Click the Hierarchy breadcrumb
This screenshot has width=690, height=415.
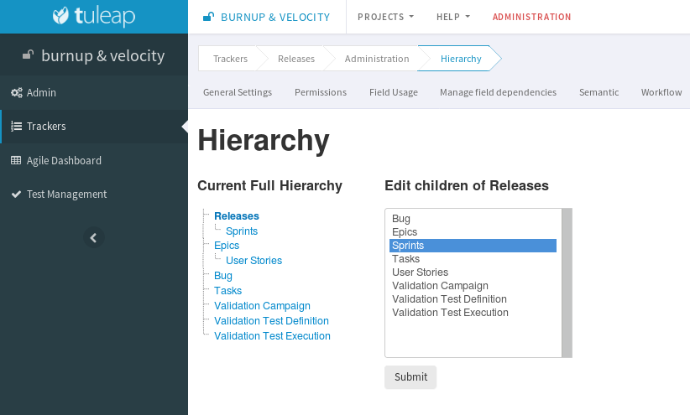[461, 59]
